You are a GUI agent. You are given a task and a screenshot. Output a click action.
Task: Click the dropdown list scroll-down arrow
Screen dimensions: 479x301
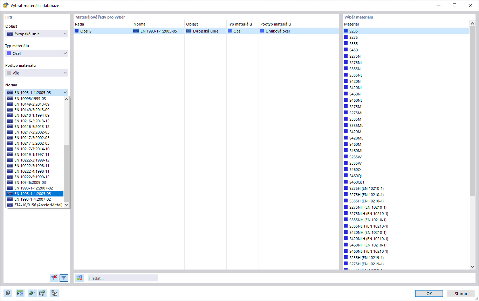click(67, 205)
